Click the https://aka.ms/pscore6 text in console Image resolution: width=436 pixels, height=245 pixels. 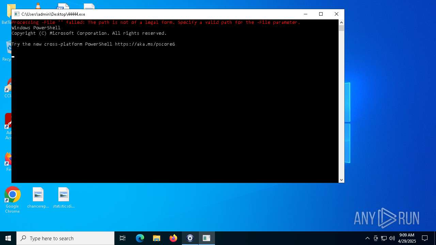[145, 44]
